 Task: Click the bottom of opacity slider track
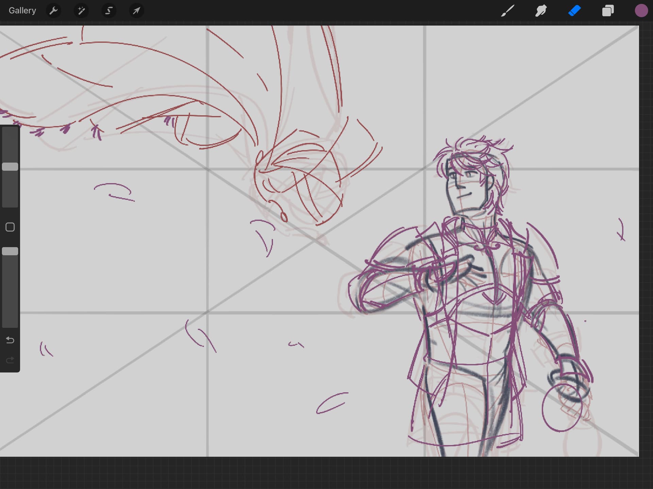point(10,323)
